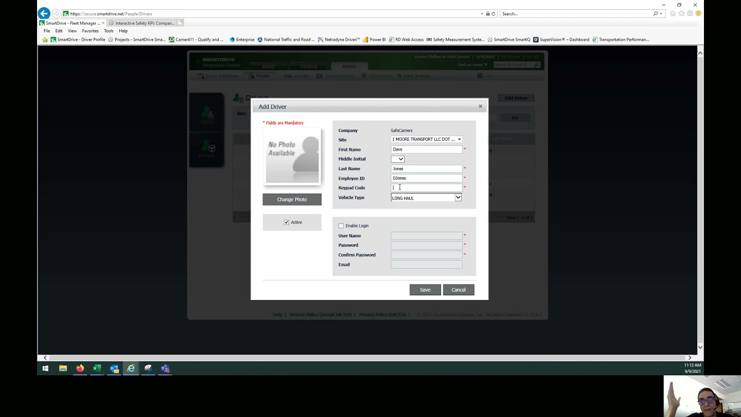
Task: Open File Explorer from taskbar
Action: (63, 368)
